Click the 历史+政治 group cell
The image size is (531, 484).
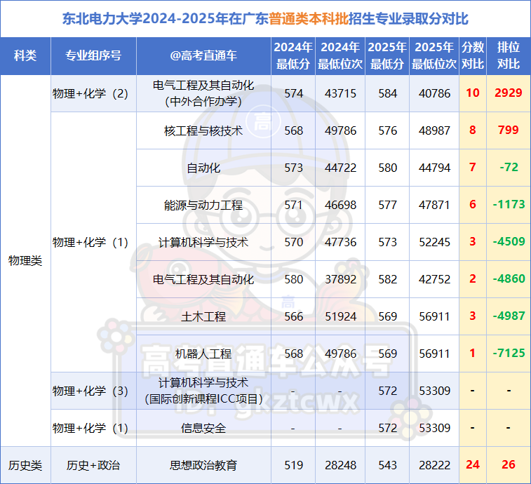[93, 465]
